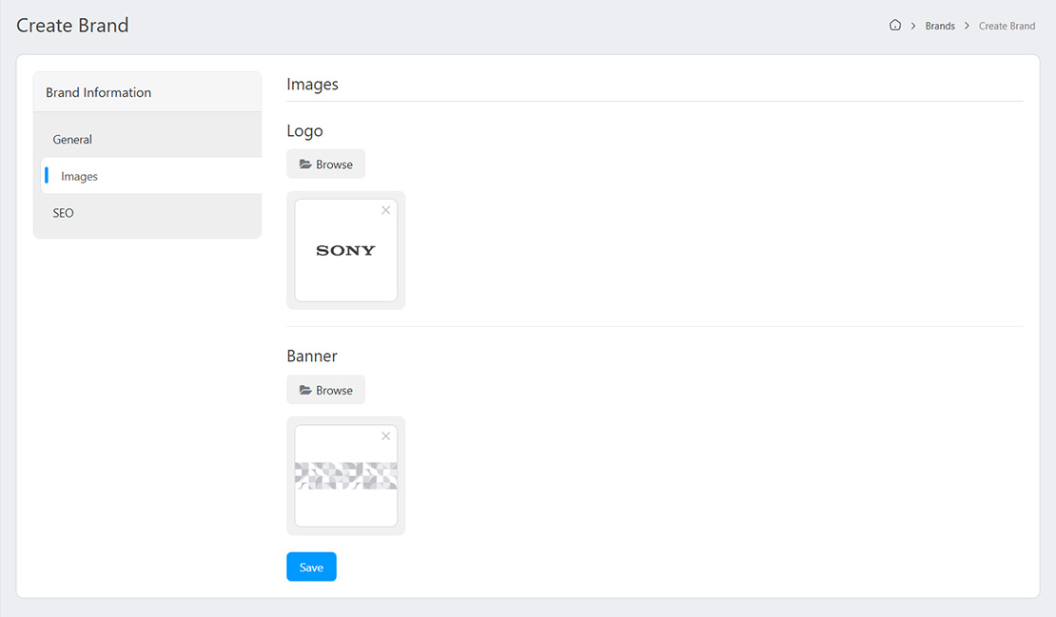Select the Images tab in the sidebar
Viewport: 1056px width, 617px height.
(80, 177)
